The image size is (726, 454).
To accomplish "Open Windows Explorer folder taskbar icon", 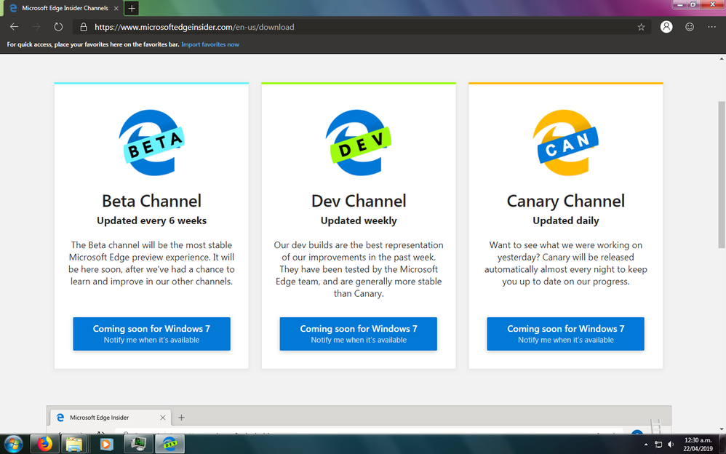I will point(74,445).
